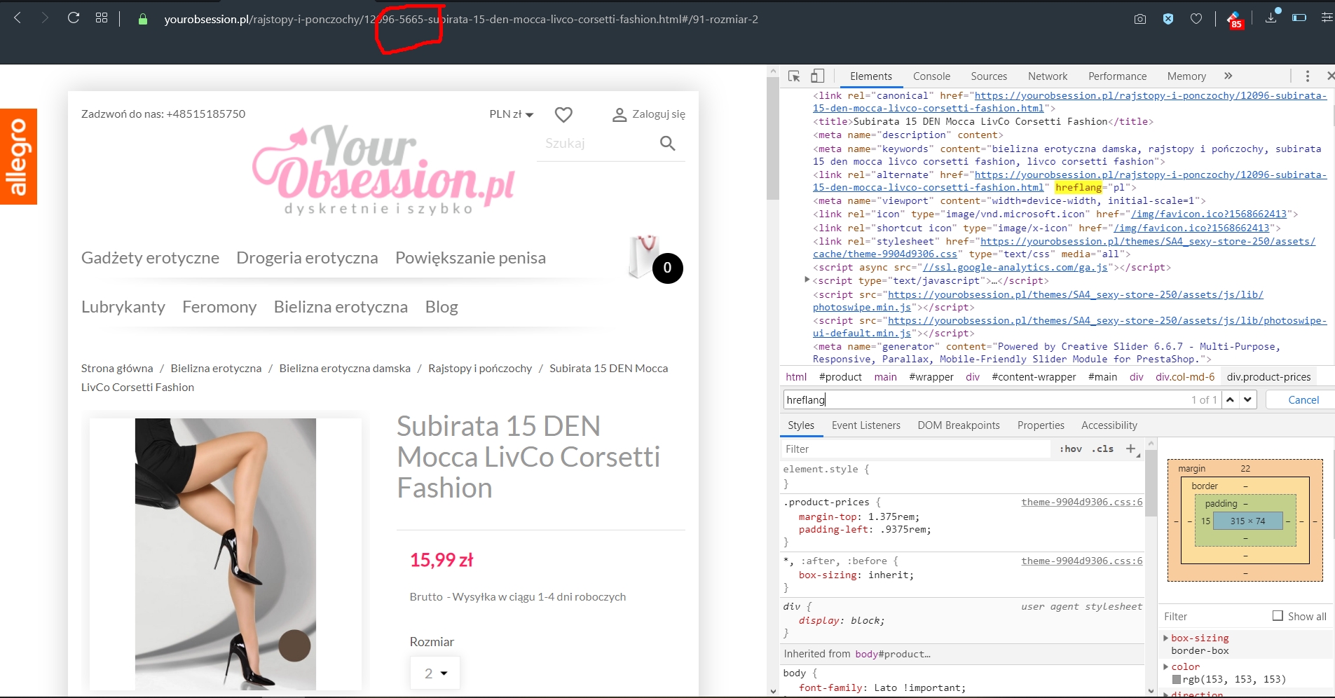Open the PLN zł currency dropdown
This screenshot has height=698, width=1335.
pos(511,114)
